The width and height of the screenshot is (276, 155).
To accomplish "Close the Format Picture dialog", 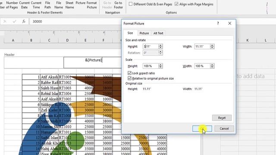I will 230,23.
